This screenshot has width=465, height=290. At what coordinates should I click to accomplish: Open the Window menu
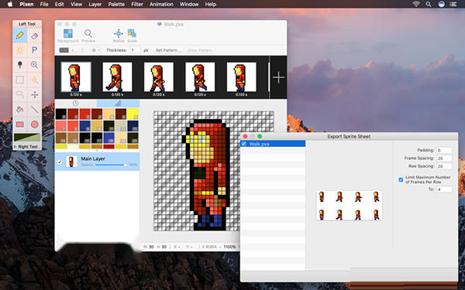coord(189,4)
